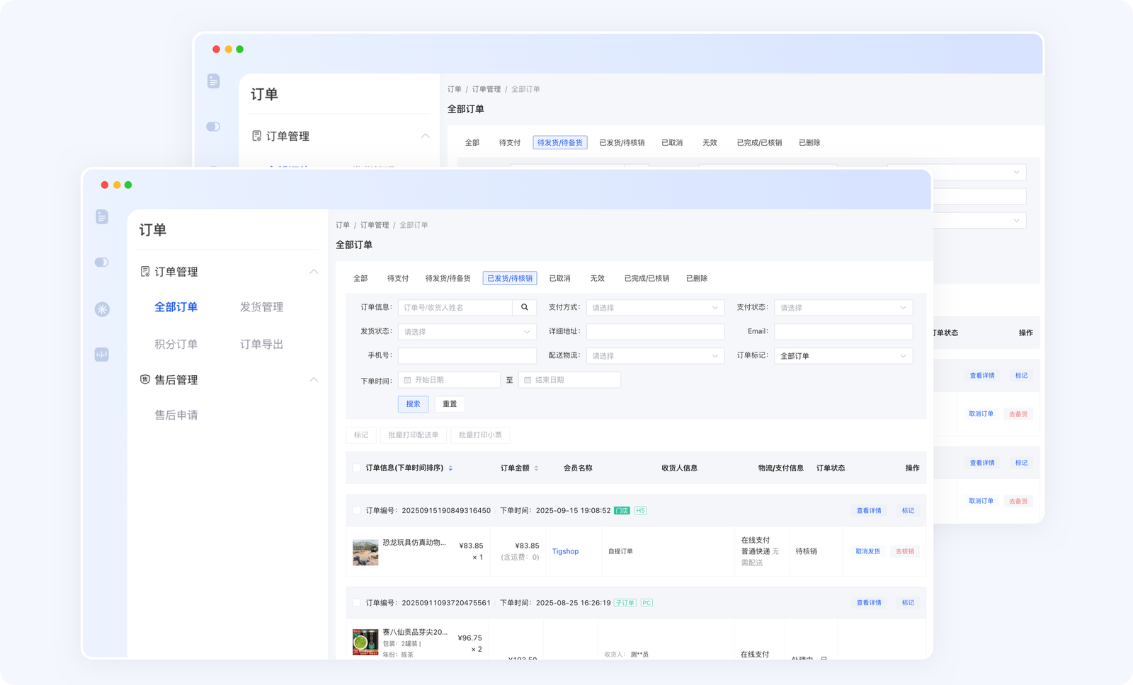Screen dimensions: 1133x685
Task: Click the order list icon beside 订单管理
Action: [x=144, y=271]
